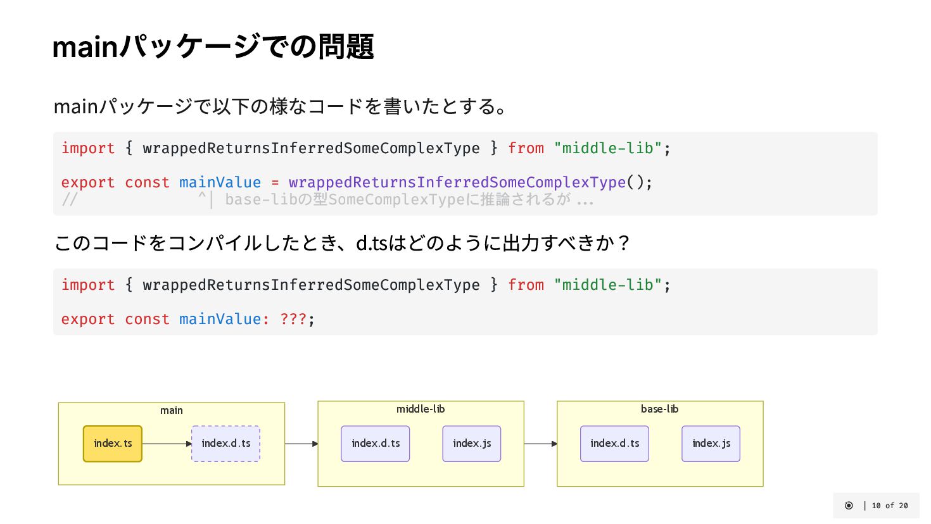Click the "middle-lib" package title in diagram
Image resolution: width=931 pixels, height=524 pixels.
click(421, 409)
